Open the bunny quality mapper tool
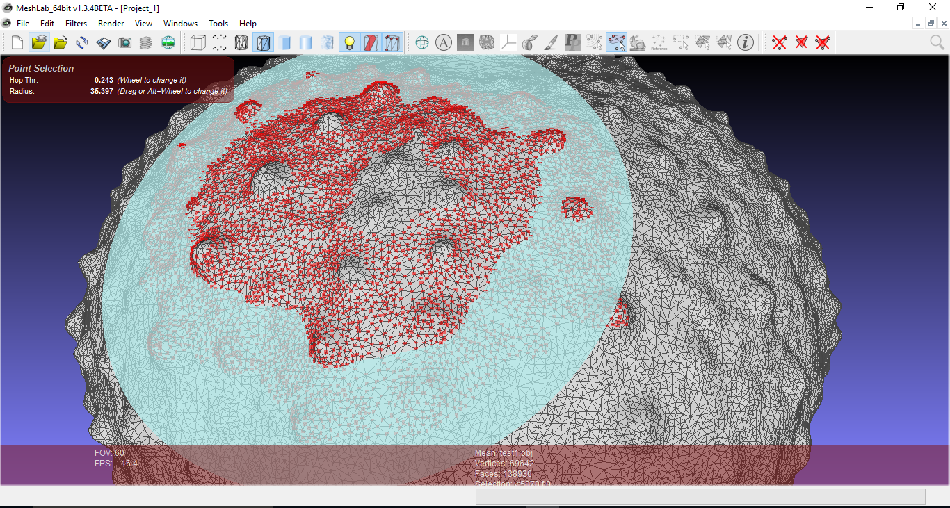This screenshot has height=508, width=950. 638,42
